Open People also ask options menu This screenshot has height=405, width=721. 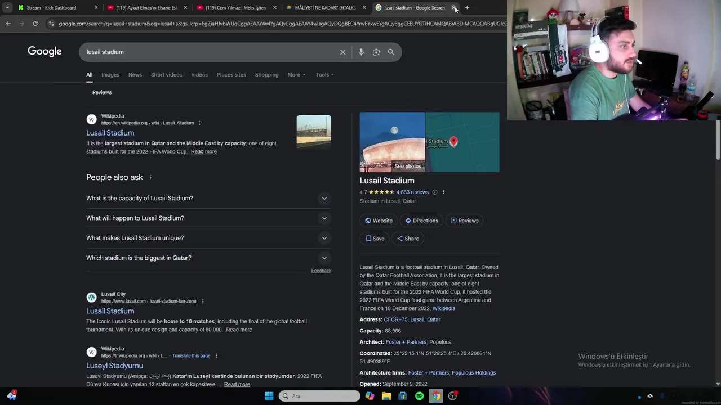pos(150,177)
